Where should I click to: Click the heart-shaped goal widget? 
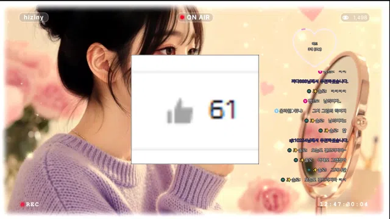point(314,47)
